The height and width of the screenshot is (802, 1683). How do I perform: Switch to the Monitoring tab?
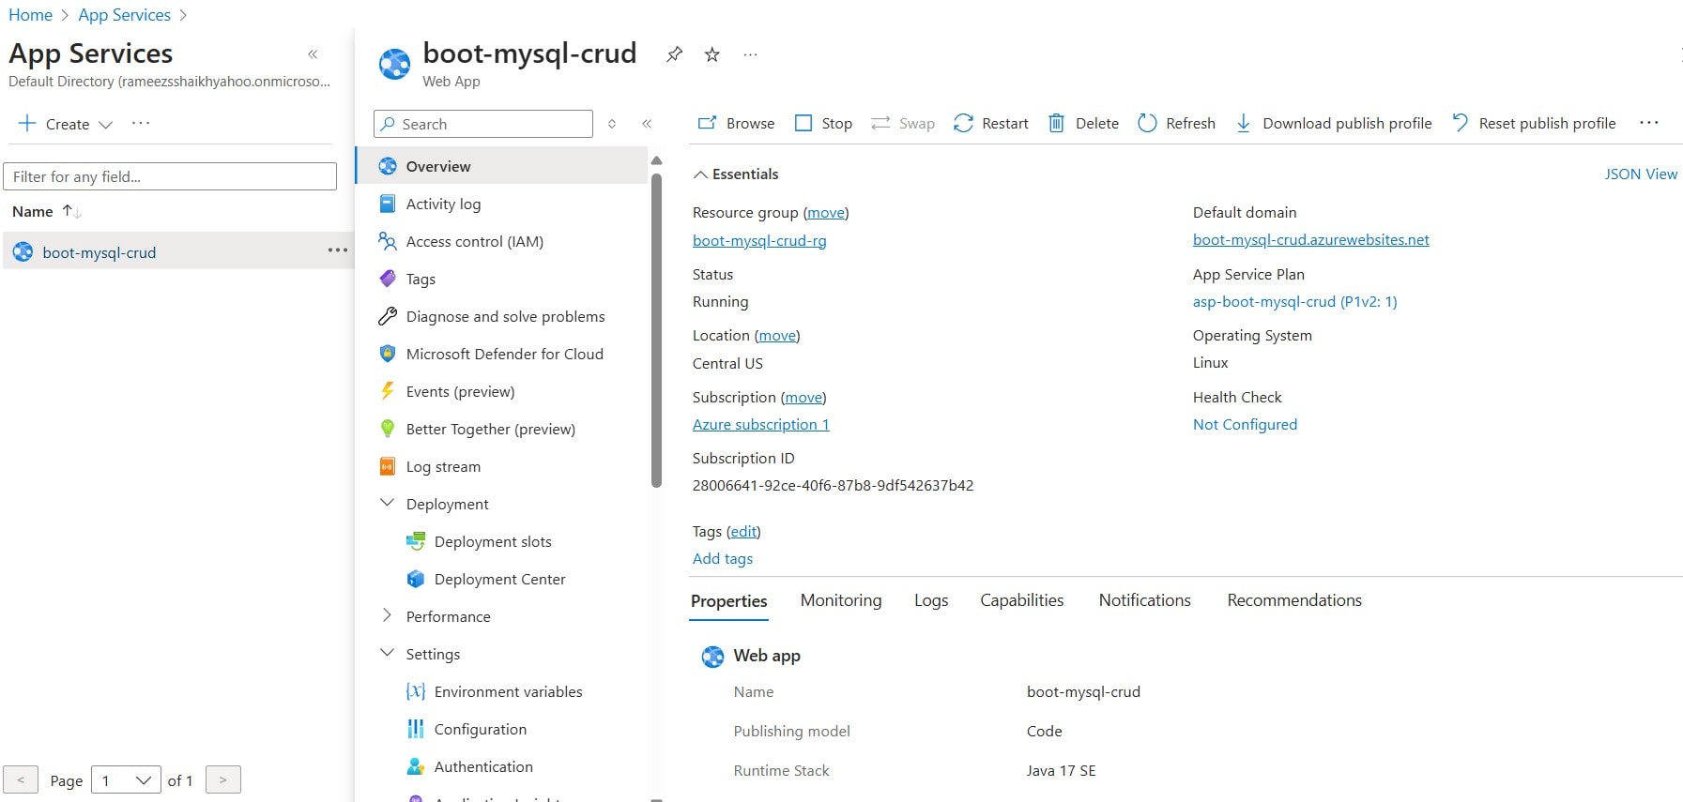point(841,600)
